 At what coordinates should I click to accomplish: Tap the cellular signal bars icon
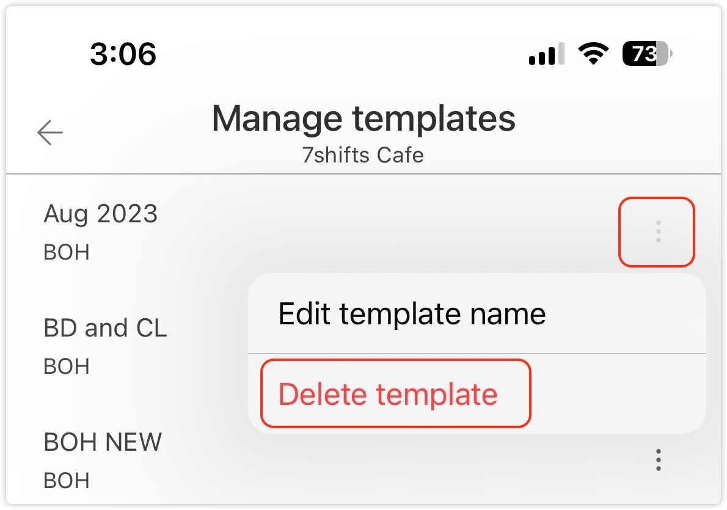[x=546, y=55]
